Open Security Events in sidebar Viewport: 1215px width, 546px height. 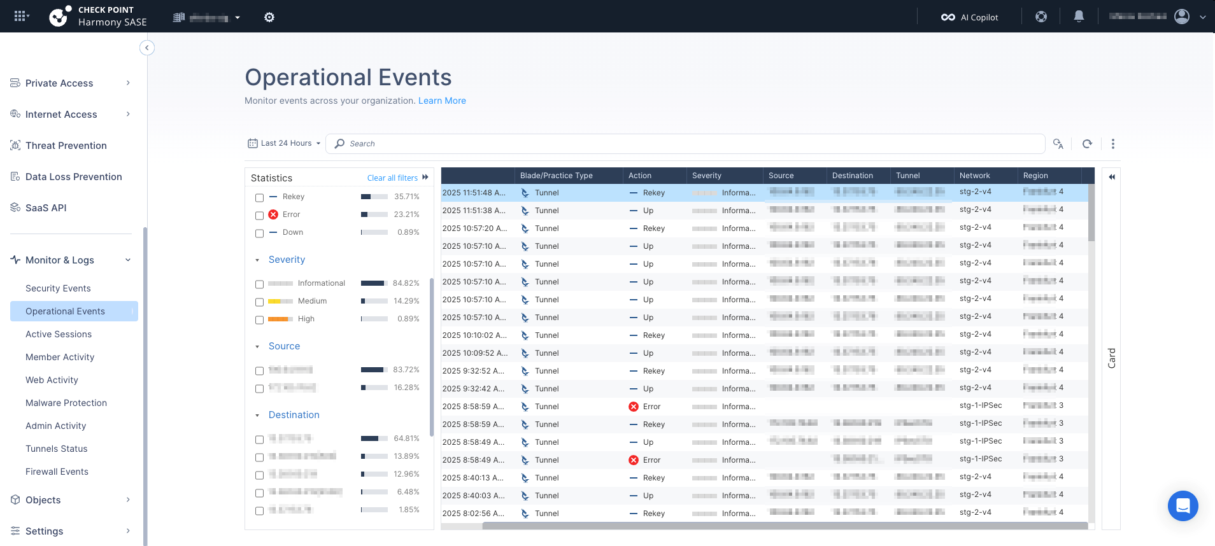coord(58,288)
